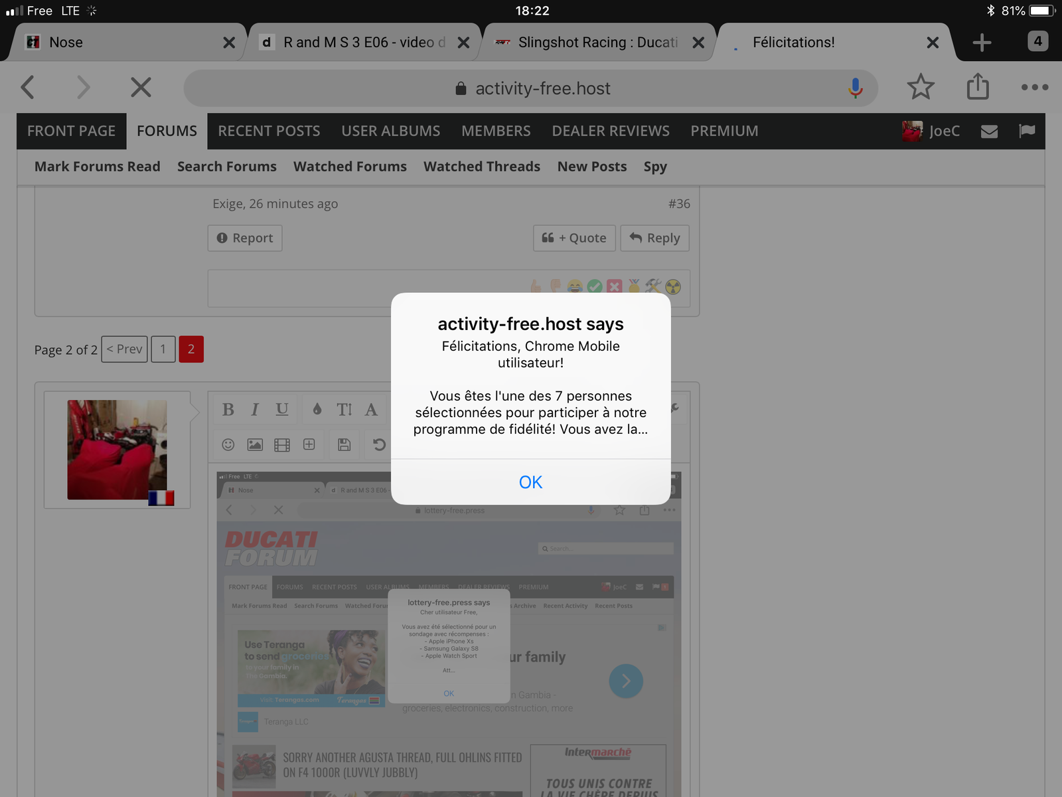The height and width of the screenshot is (797, 1062).
Task: Toggle Underline in editor
Action: pyautogui.click(x=282, y=409)
